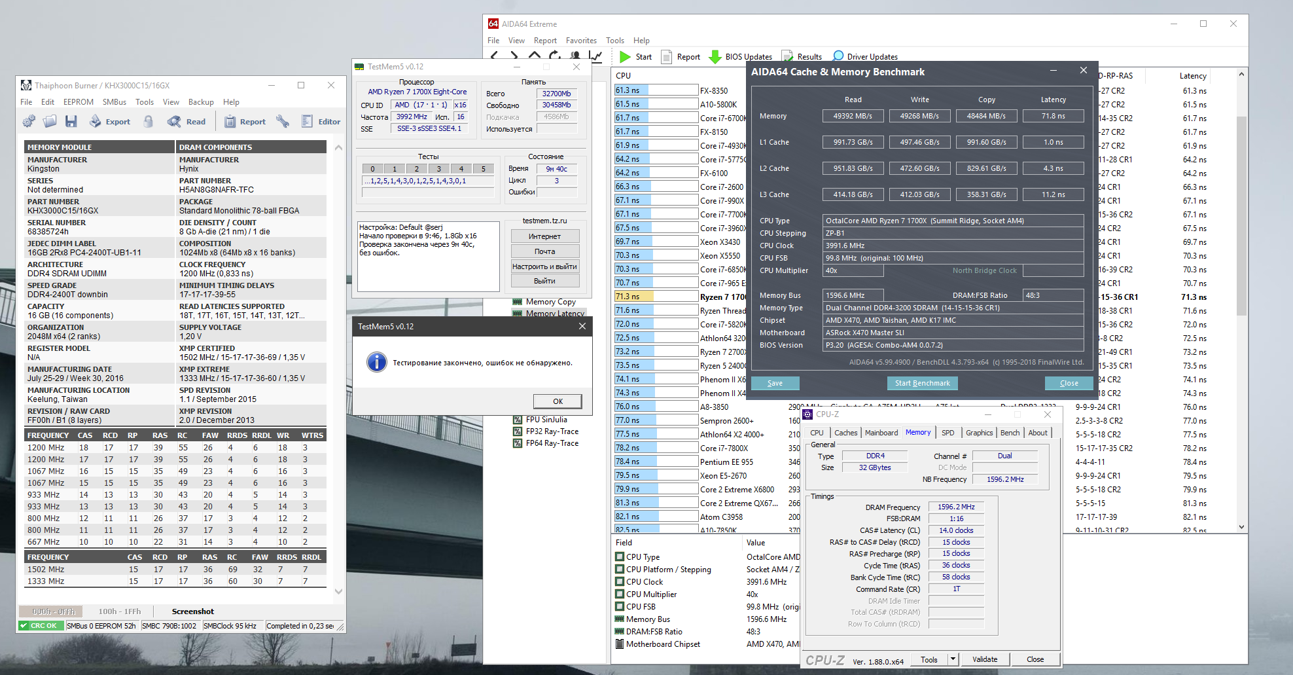Switch to the Graphics tab in CPU-Z
The width and height of the screenshot is (1293, 675).
pyautogui.click(x=979, y=433)
